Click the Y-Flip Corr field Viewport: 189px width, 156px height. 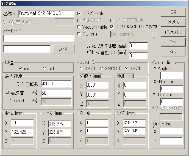(172, 102)
